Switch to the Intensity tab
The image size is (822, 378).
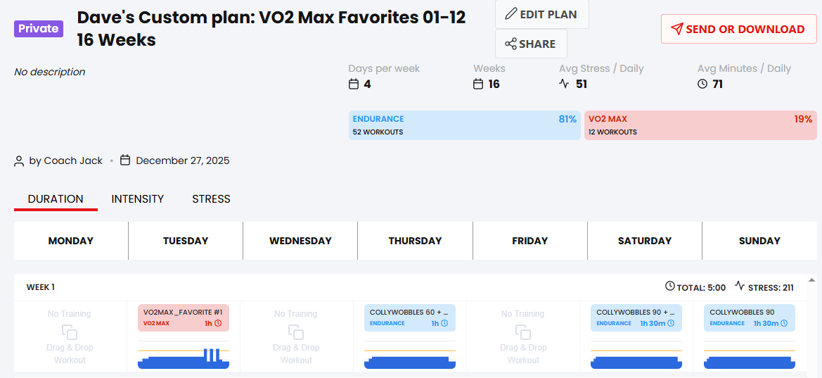coord(138,199)
